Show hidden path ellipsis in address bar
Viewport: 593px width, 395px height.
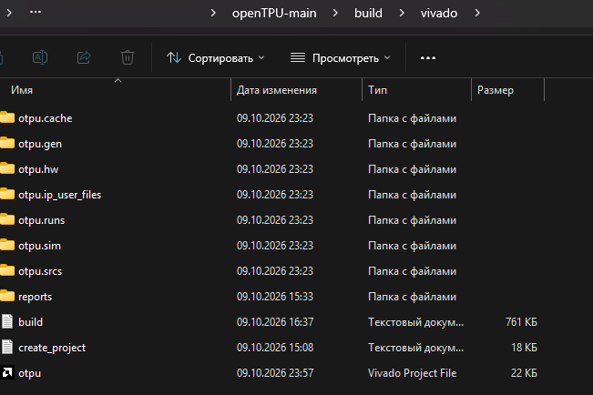[36, 12]
